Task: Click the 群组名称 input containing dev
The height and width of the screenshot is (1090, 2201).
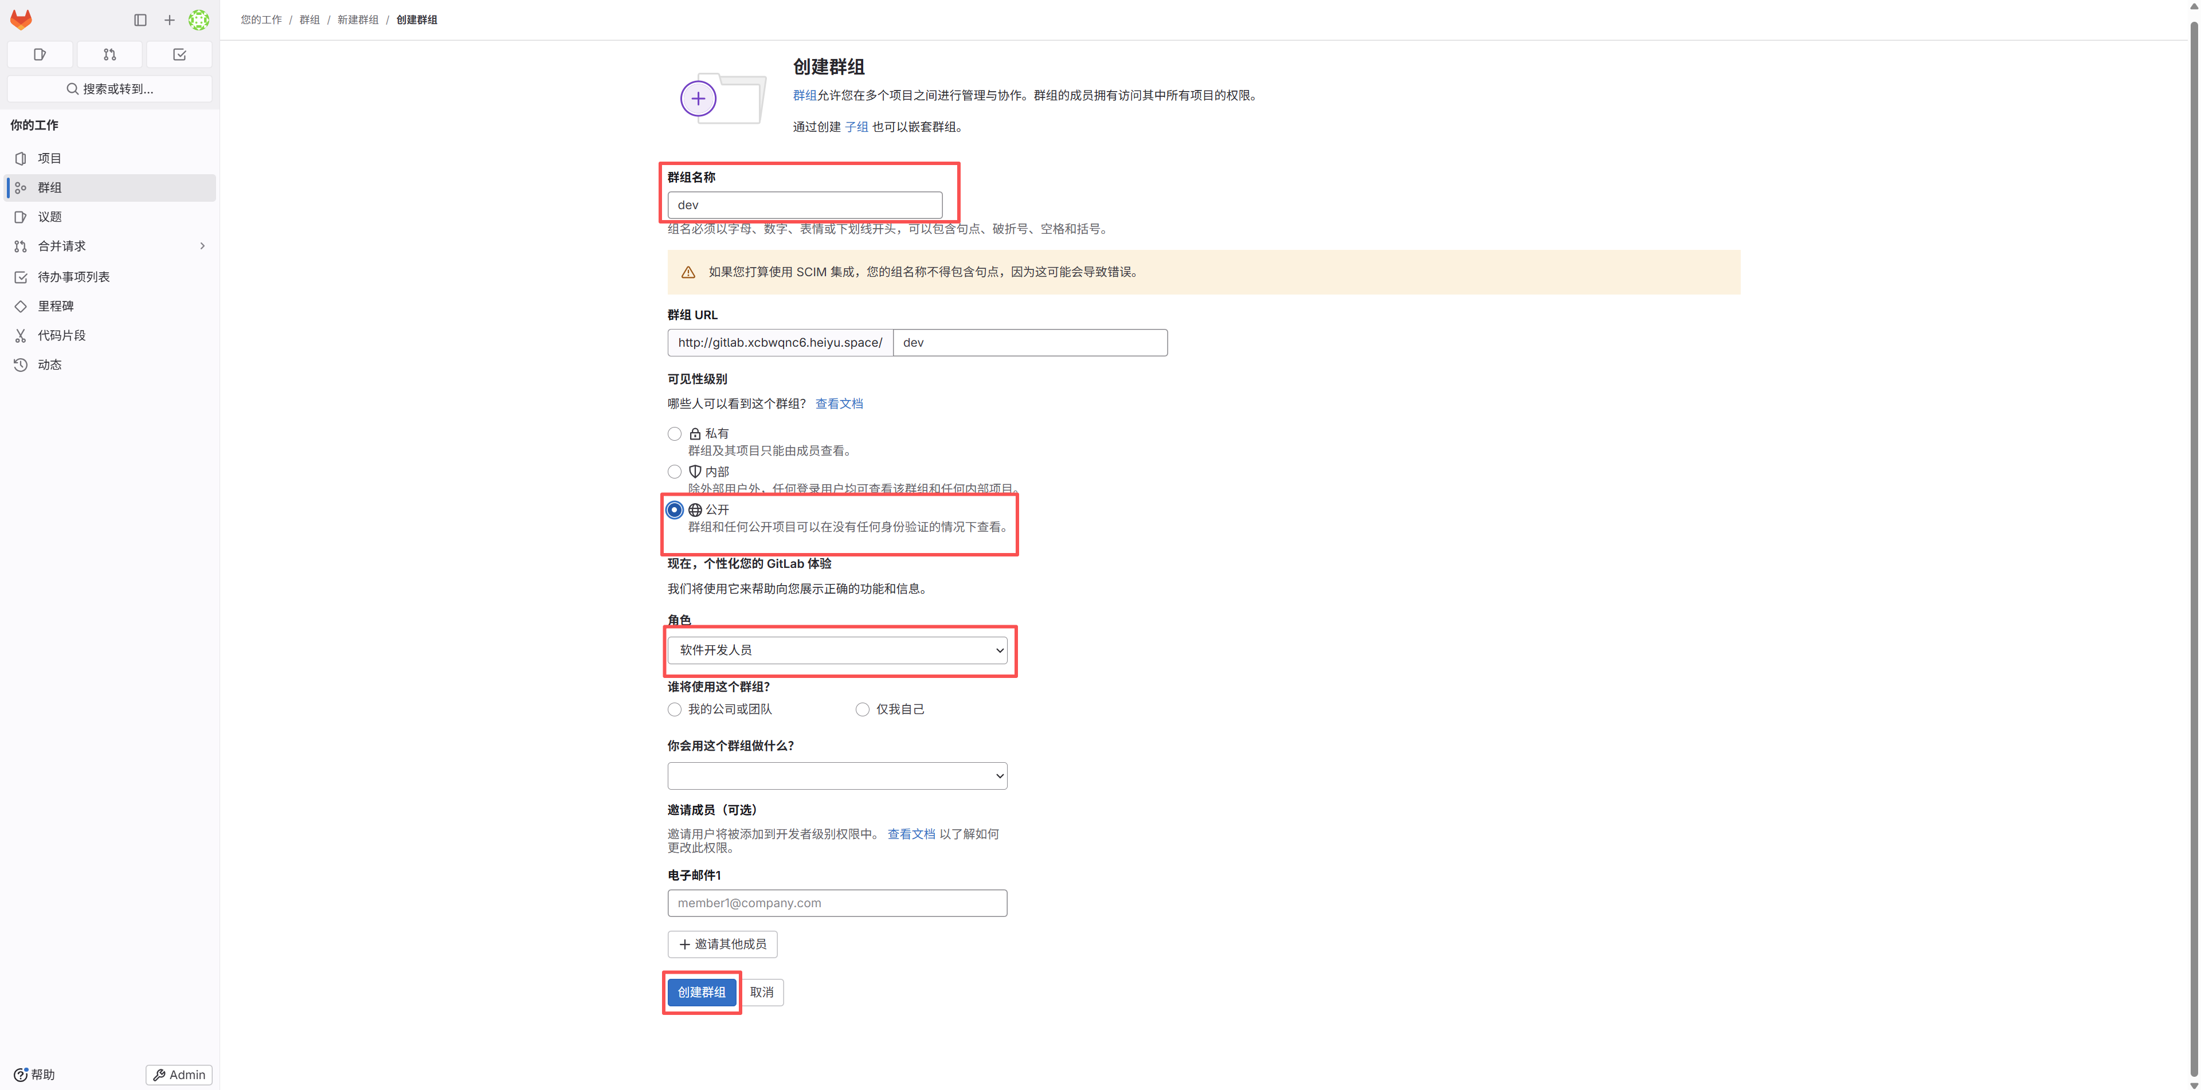Action: coord(805,205)
